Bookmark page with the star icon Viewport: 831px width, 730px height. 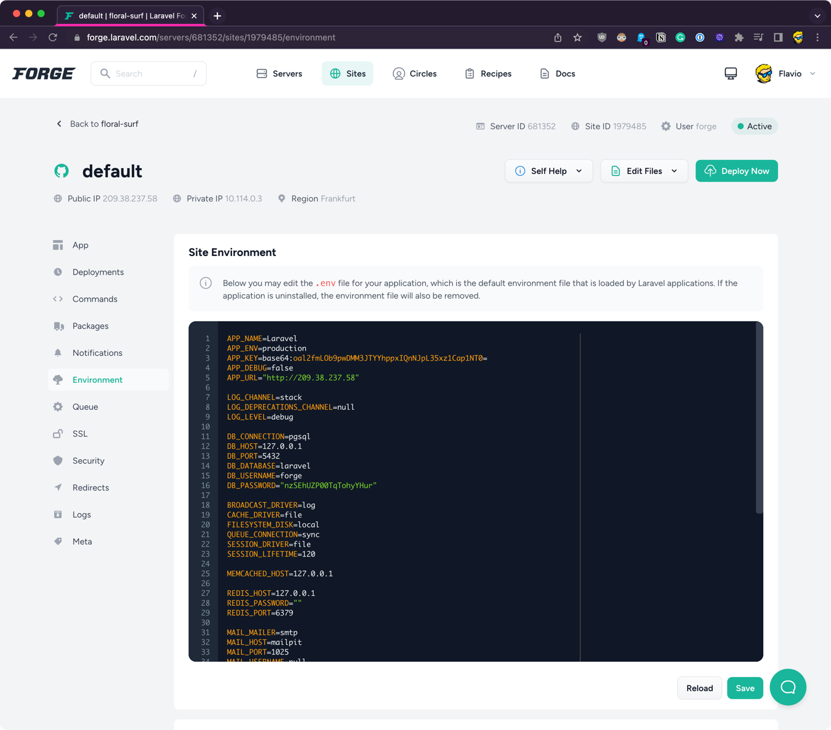(x=577, y=38)
